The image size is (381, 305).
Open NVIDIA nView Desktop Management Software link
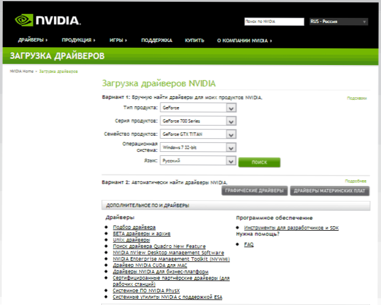(x=169, y=253)
